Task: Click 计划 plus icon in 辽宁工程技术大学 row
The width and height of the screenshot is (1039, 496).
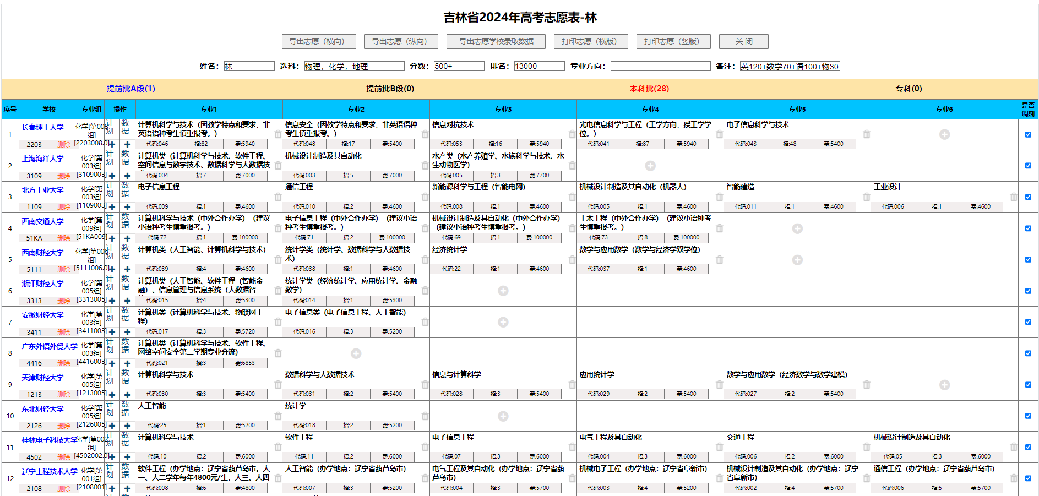Action: tap(112, 488)
